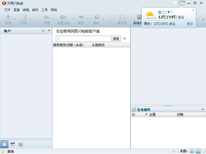Click the 网易闪电邮 app logo
206x154 pixels.
click(x=4, y=3)
